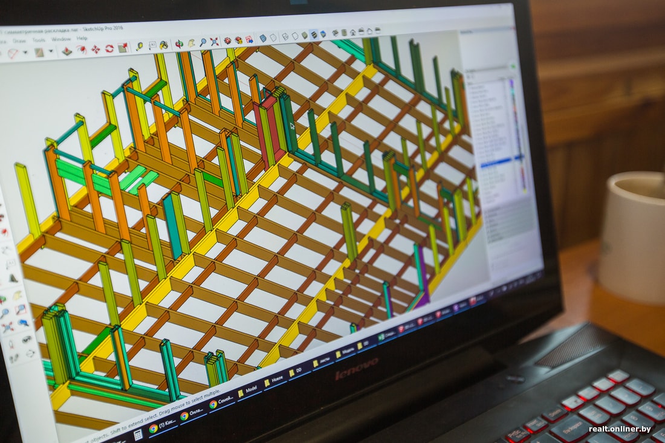Select the Offset tool
Image resolution: width=665 pixels, height=443 pixels.
82,50
